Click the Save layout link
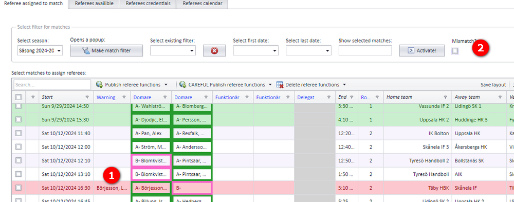The width and height of the screenshot is (514, 202). pyautogui.click(x=493, y=85)
